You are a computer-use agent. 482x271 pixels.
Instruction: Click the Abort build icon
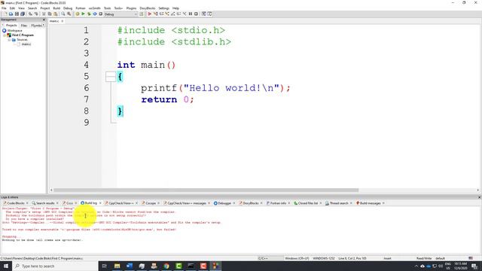click(x=100, y=14)
